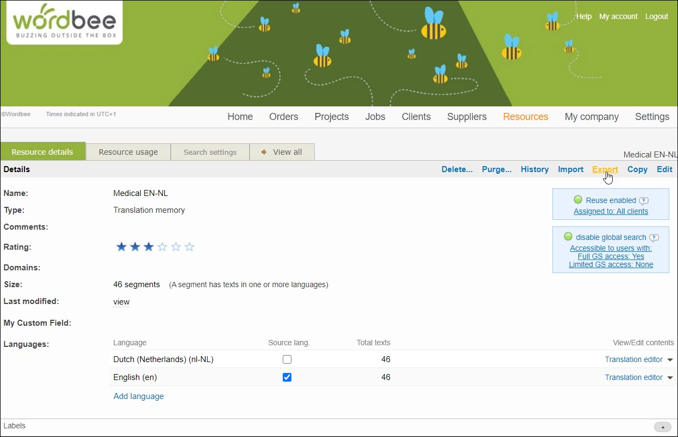The image size is (678, 437).
Task: View last modified details
Action: pyautogui.click(x=121, y=302)
